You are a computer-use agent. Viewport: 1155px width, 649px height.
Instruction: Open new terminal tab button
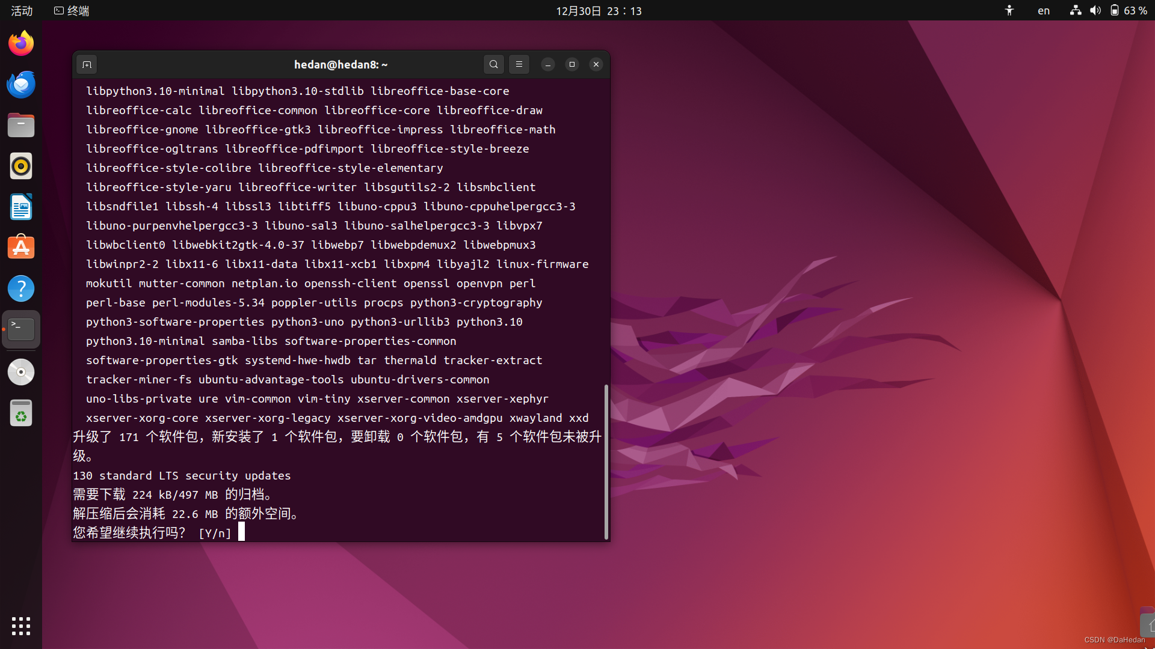click(x=87, y=64)
